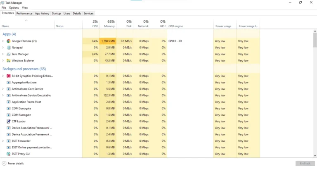The width and height of the screenshot is (317, 169).
Task: Expand the Notepad process entry
Action: coord(3,48)
